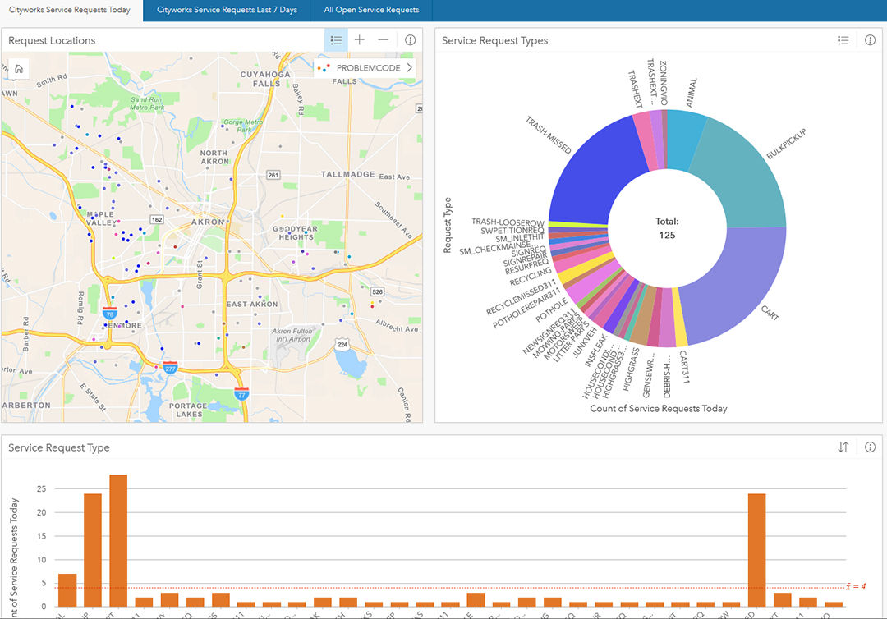
Task: Reset map to home extent
Action: point(19,69)
